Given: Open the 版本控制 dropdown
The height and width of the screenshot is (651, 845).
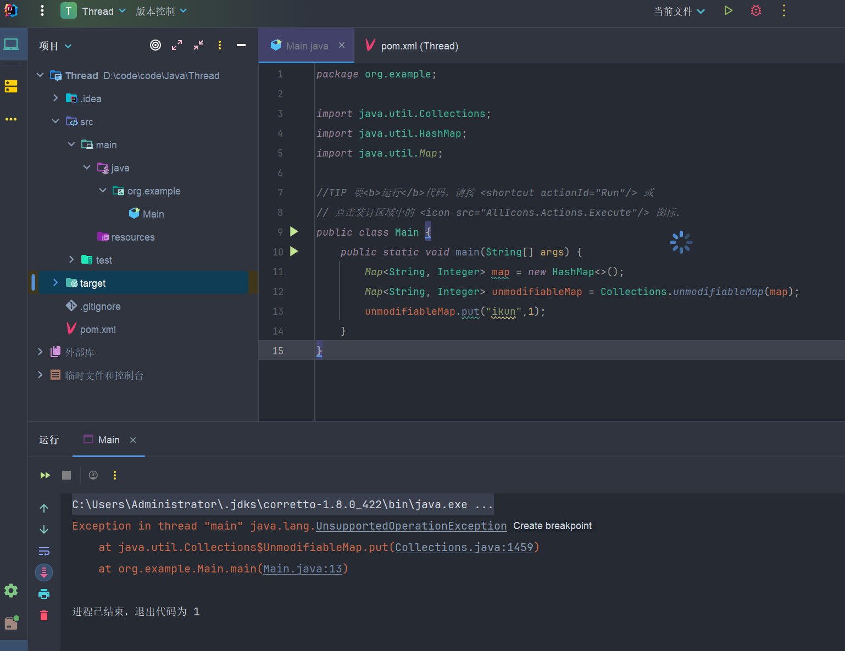Looking at the screenshot, I should click(161, 11).
